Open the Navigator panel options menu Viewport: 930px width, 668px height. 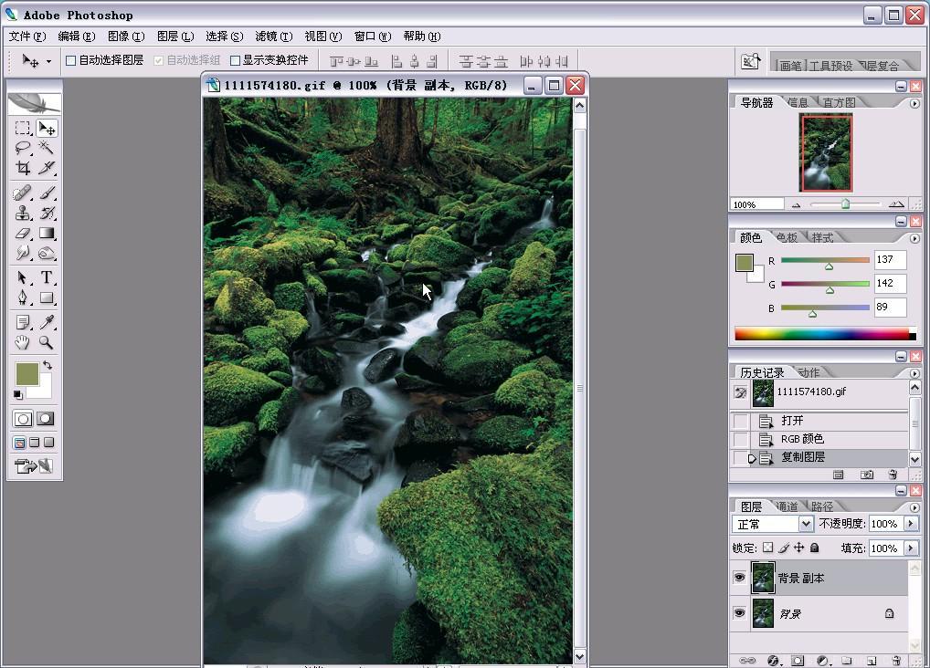tap(914, 103)
